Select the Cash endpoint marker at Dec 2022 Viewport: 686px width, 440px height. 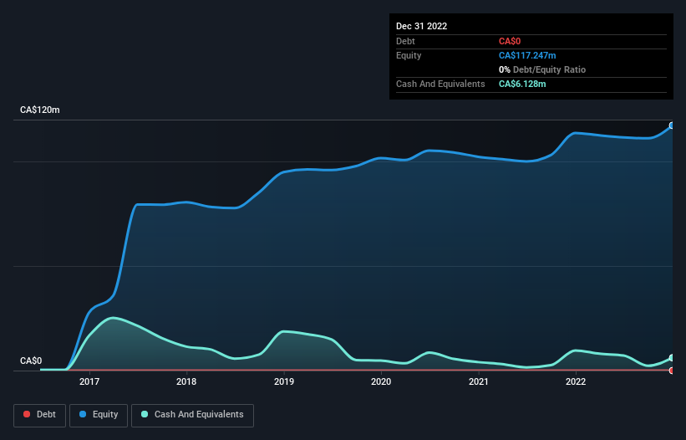point(672,358)
